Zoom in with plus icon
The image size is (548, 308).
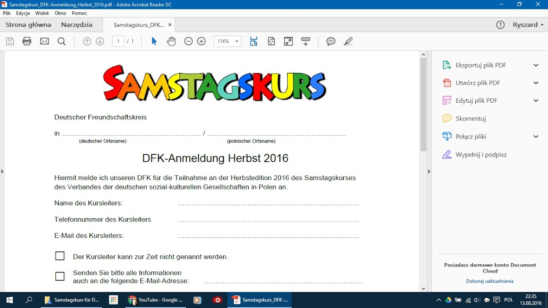201,41
